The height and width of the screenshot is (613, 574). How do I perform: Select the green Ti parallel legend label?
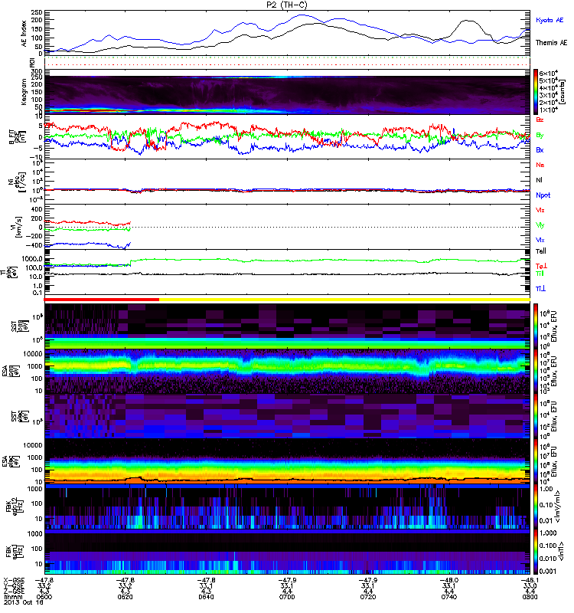(540, 274)
